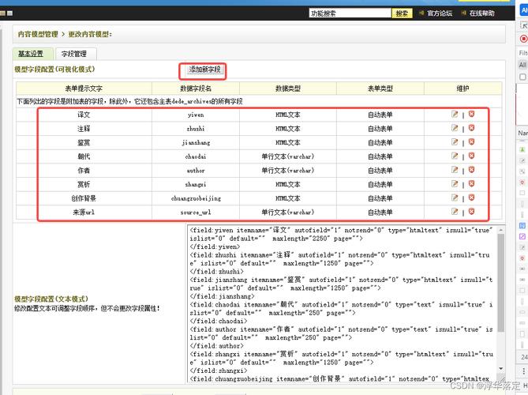528x395 pixels.
Task: Delete the 注释 (zhushi) field
Action: click(x=471, y=128)
